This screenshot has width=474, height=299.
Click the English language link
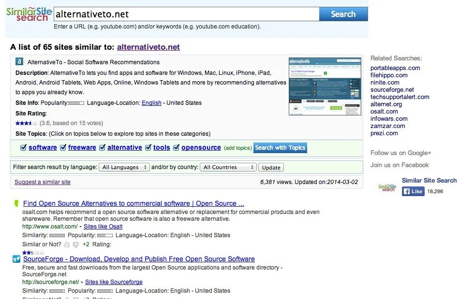click(151, 103)
